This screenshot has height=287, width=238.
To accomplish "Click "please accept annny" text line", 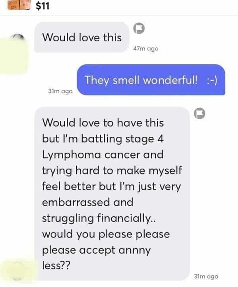I will pyautogui.click(x=97, y=250).
